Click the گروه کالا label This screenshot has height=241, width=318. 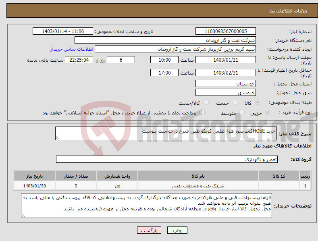click(x=301, y=160)
